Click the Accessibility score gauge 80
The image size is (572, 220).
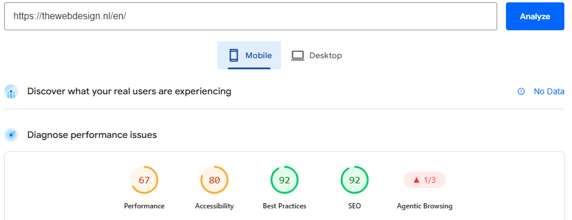coord(214,180)
